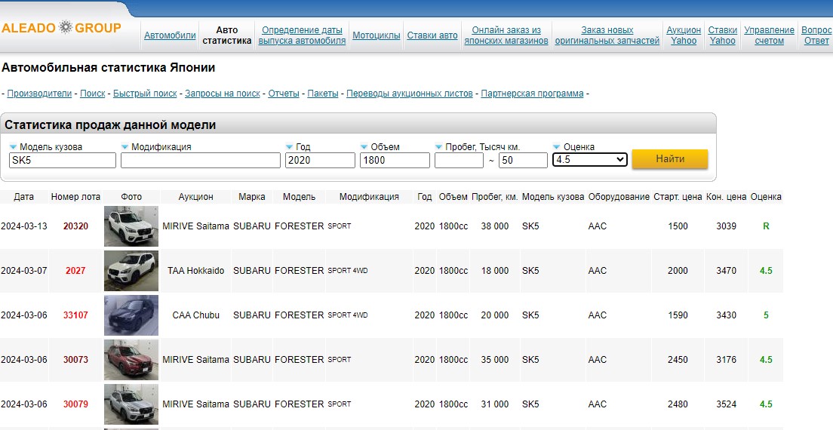833x430 pixels.
Task: Click blue arrow next to Год filter
Action: point(289,147)
